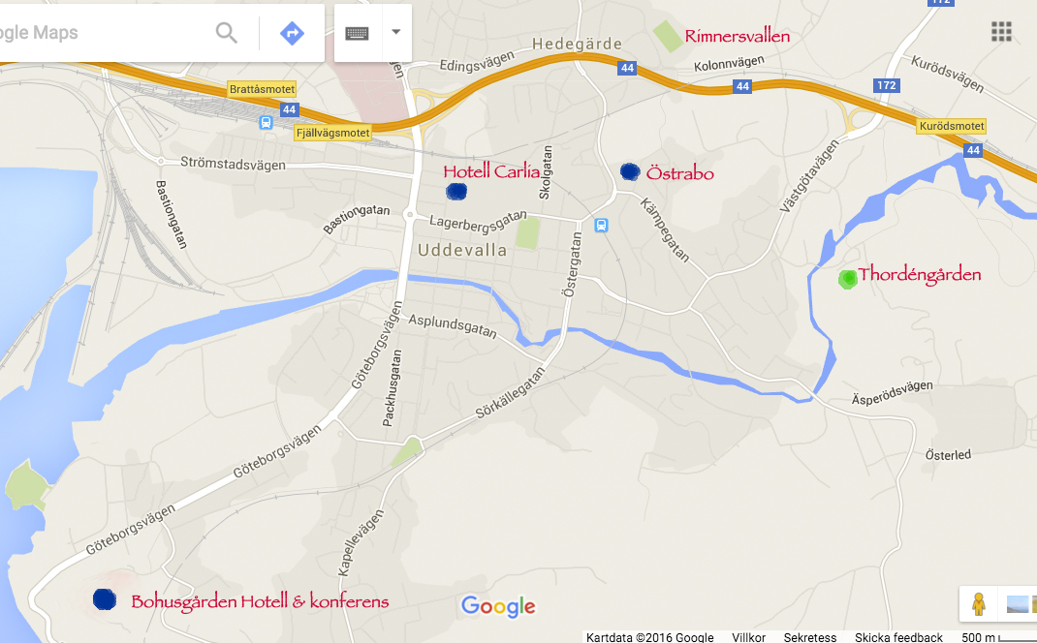Click the blue marker beside Östrabo
The width and height of the screenshot is (1037, 643).
630,171
